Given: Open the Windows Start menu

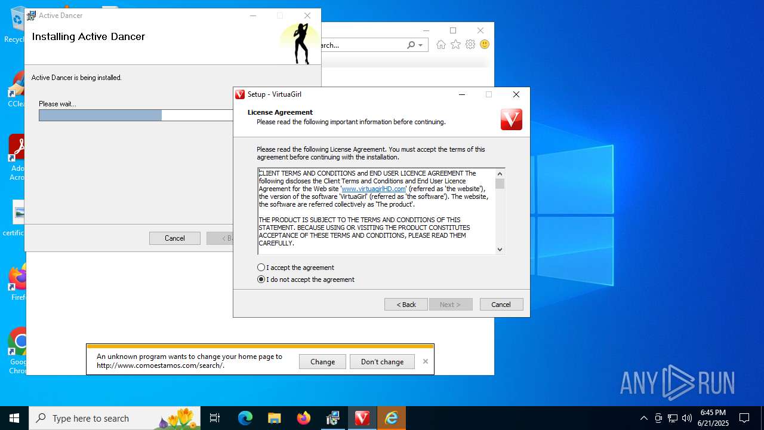Looking at the screenshot, I should coord(14,418).
